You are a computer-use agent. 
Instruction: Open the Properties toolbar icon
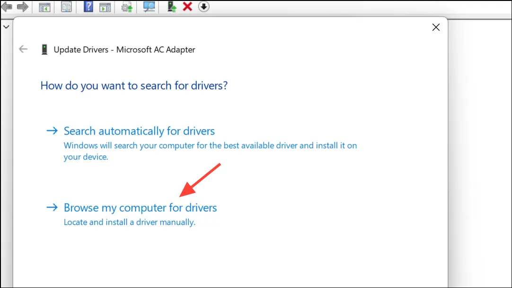[x=66, y=7]
